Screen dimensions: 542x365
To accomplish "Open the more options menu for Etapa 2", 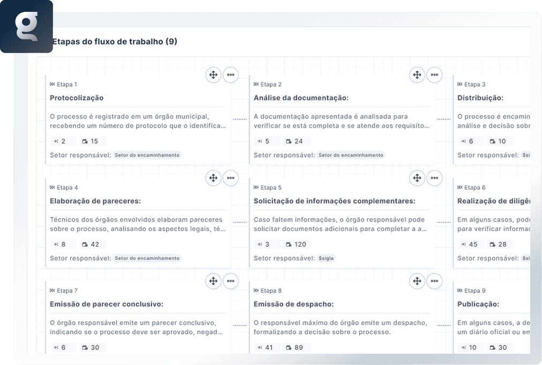I will point(434,75).
